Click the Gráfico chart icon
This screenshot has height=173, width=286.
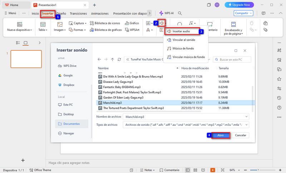[132, 23]
